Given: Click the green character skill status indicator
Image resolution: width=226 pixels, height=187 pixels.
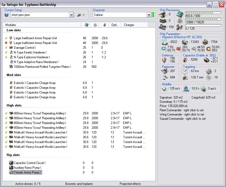Looking at the screenshot, I should 153,15.
